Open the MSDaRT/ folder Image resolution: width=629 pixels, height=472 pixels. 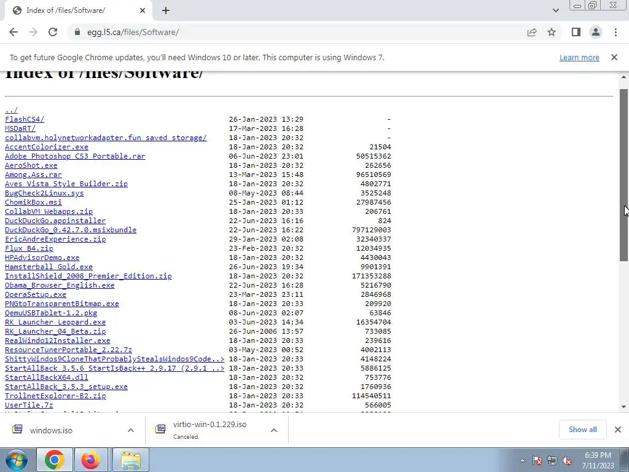coord(20,128)
